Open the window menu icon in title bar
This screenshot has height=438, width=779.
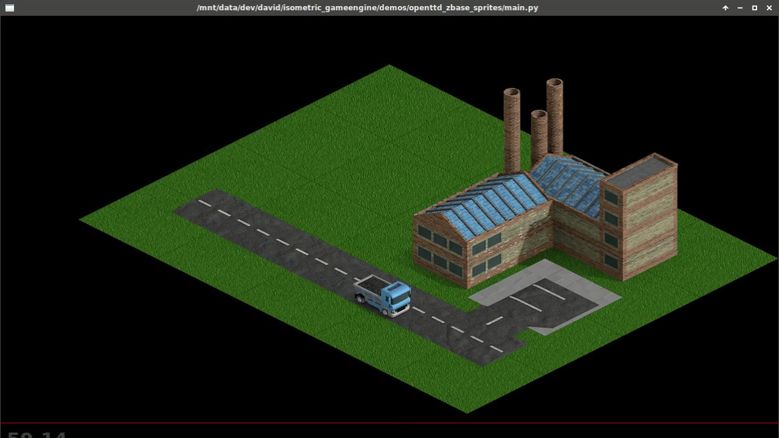(9, 8)
